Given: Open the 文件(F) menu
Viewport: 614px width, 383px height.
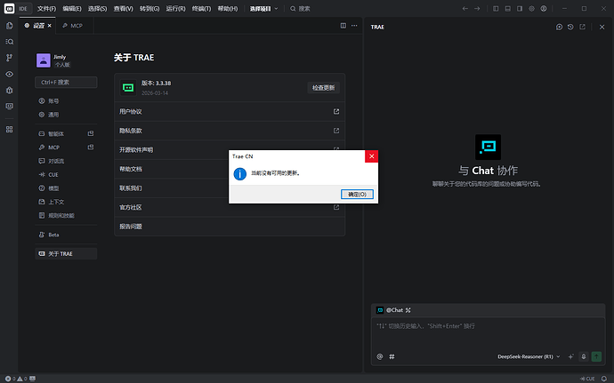Looking at the screenshot, I should coord(46,9).
